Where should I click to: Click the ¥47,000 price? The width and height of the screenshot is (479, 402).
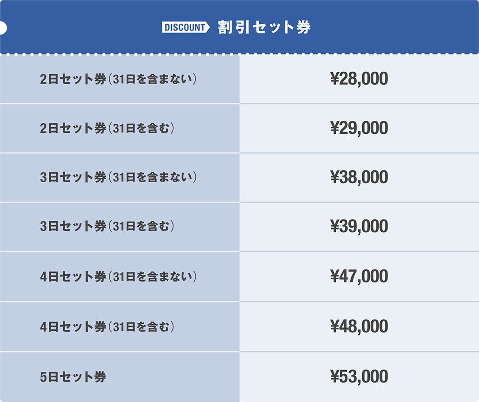pos(359,277)
